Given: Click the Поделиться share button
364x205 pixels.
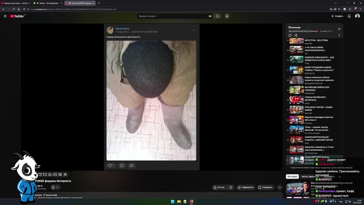Looking at the screenshot, I should [245, 187].
